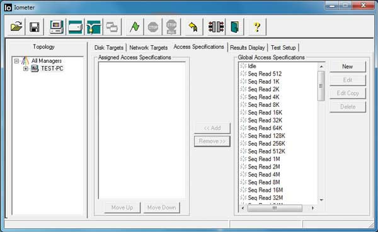This screenshot has height=232, width=378.
Task: Click horizontal scrollbar thumb in Global list
Action: coord(275,208)
